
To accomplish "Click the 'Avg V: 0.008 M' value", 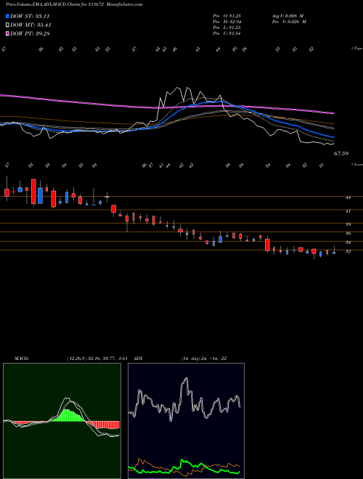I will pos(287,15).
